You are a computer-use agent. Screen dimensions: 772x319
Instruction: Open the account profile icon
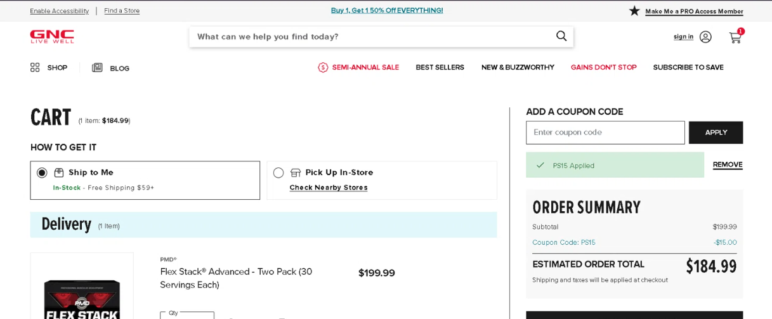705,37
